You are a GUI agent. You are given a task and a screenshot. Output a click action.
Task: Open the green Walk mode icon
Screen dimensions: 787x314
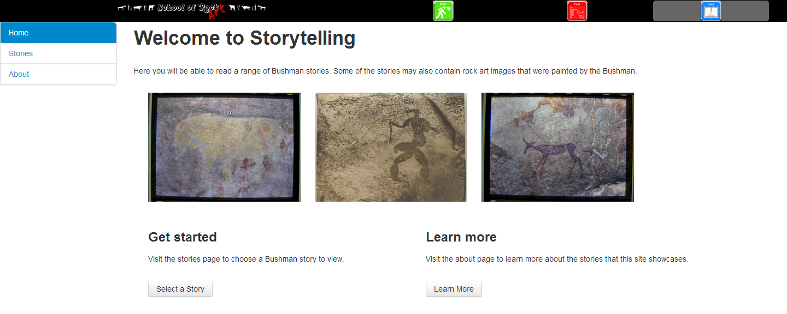(x=443, y=11)
